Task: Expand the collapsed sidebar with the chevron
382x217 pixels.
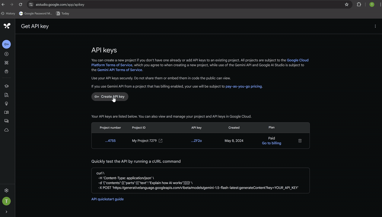Action: click(x=6, y=212)
